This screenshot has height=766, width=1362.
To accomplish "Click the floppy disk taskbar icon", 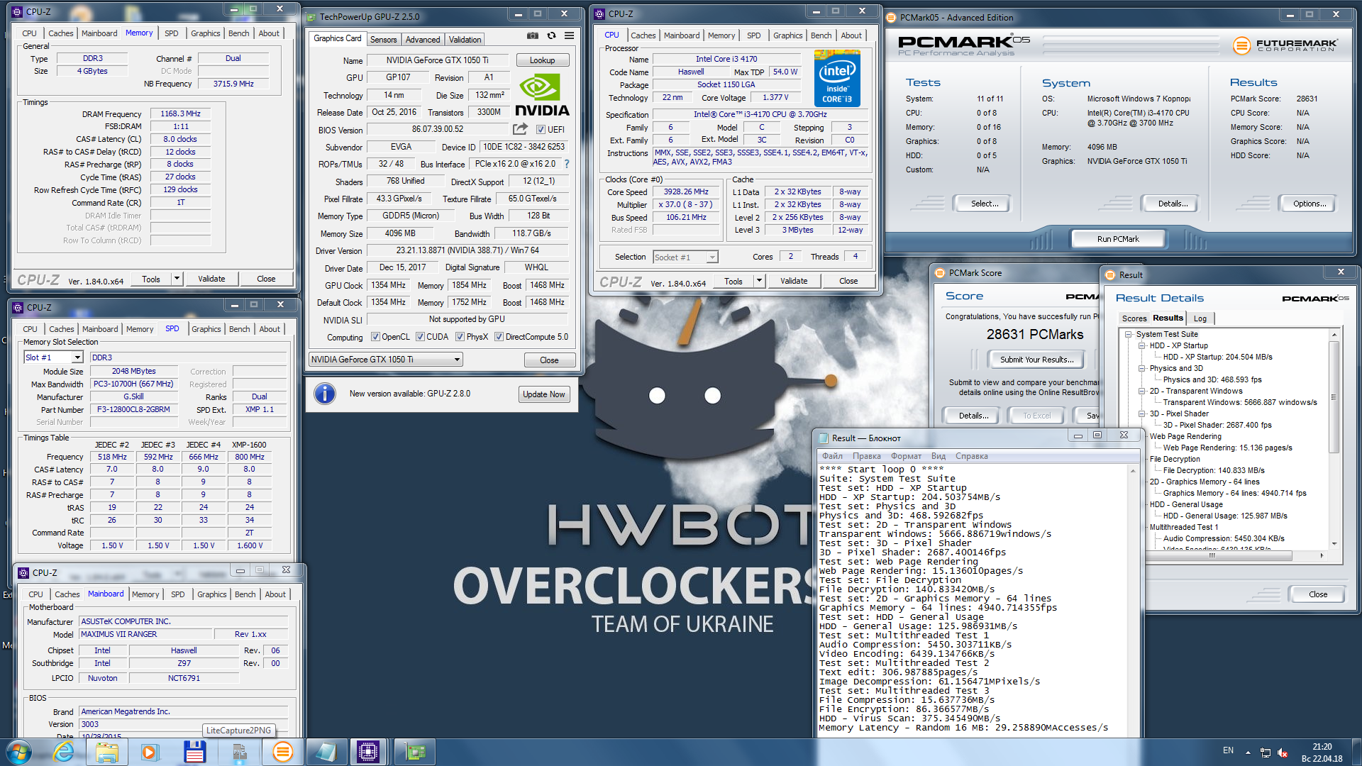I will (x=194, y=752).
